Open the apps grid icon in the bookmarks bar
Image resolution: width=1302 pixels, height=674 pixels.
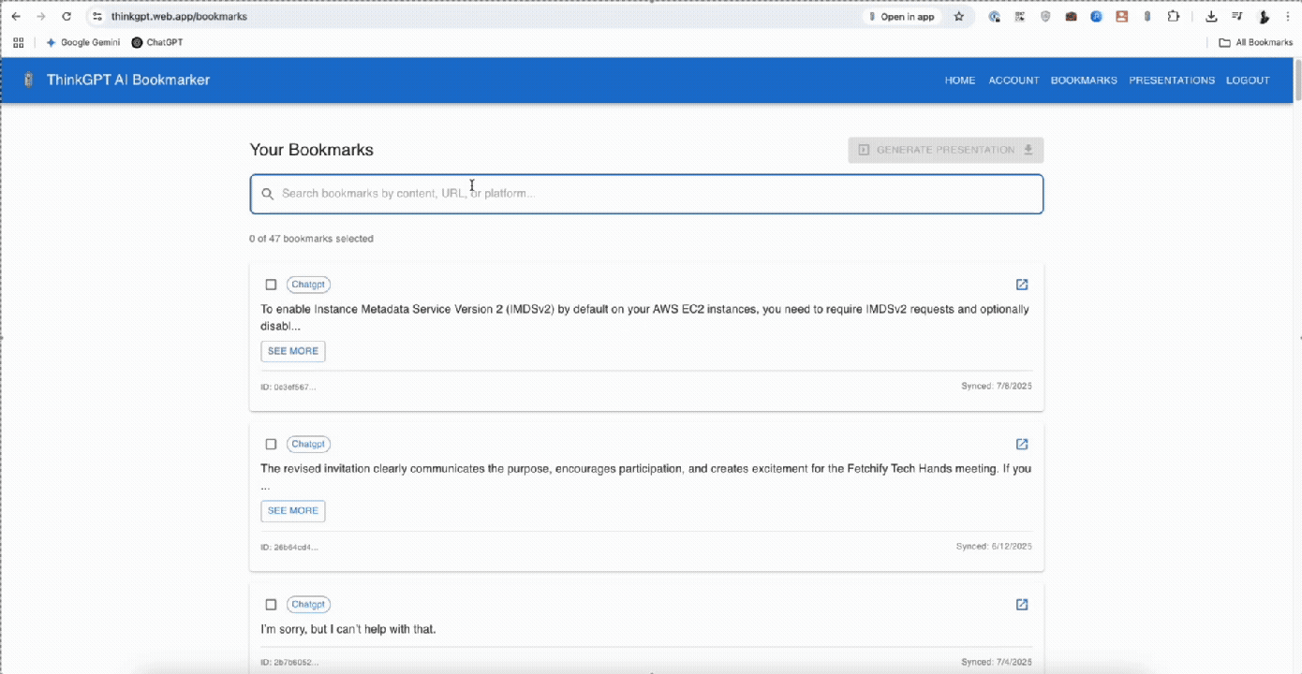tap(18, 42)
